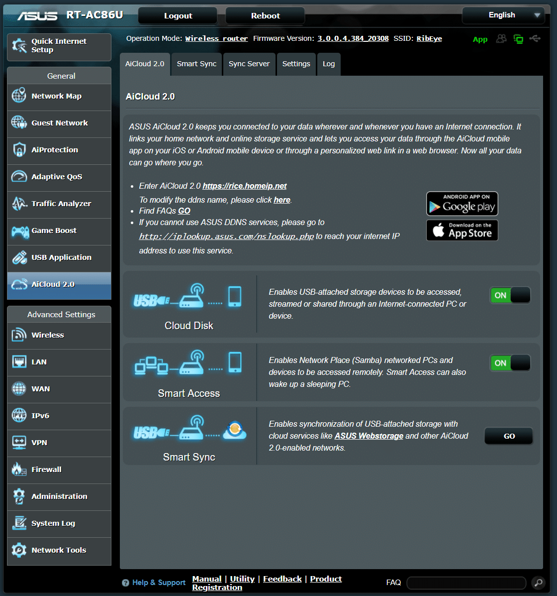Open the https://rice.homeip.net link
Screen dimensions: 557x596
coord(245,186)
